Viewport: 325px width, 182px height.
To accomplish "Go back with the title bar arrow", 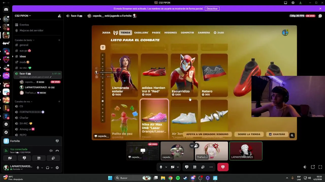I will [4, 3].
